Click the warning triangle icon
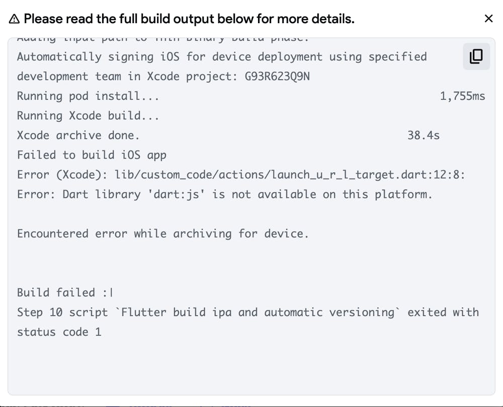This screenshot has height=407, width=503. 15,19
